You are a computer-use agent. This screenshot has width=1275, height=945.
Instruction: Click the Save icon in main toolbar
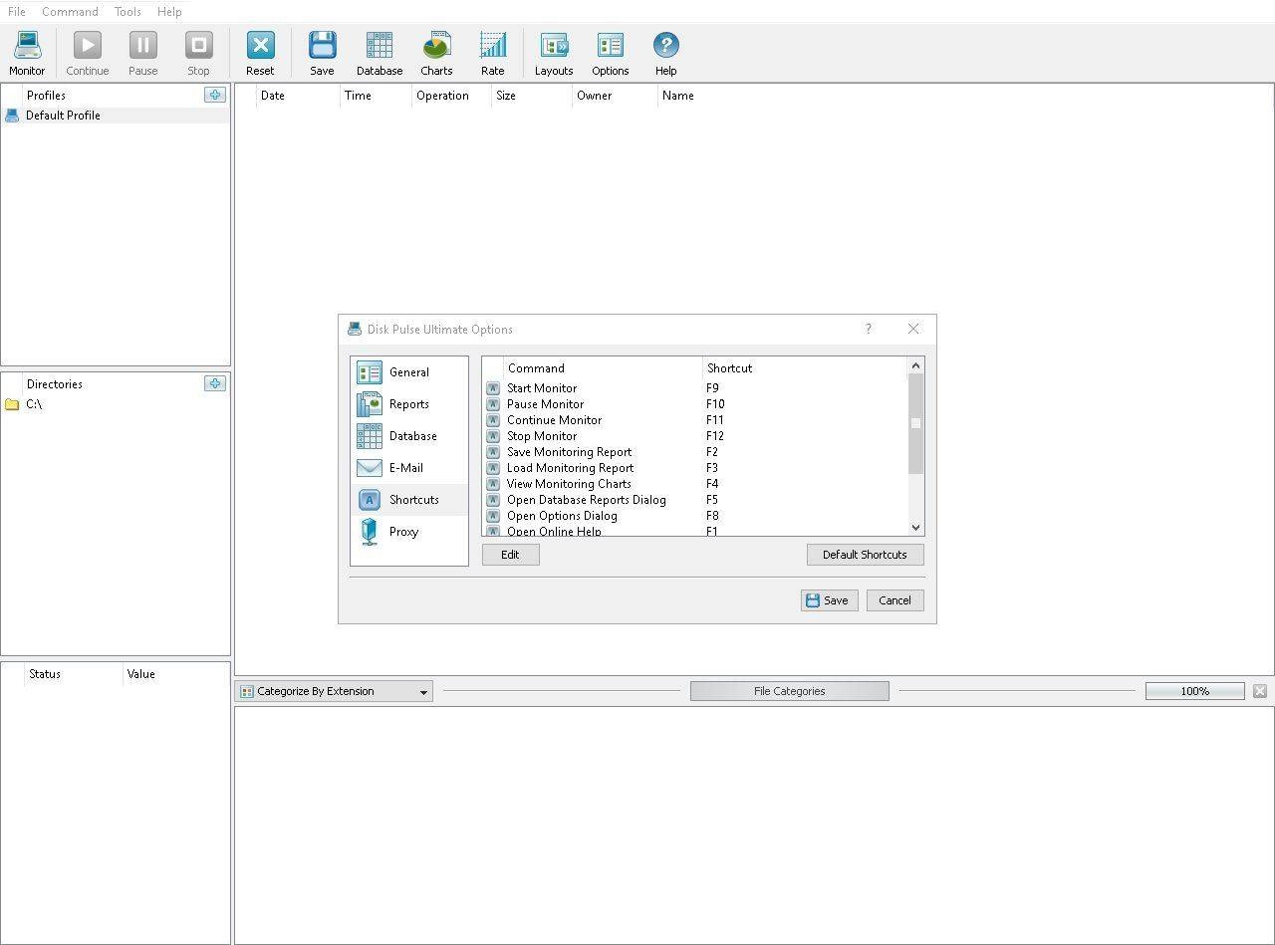tap(322, 53)
